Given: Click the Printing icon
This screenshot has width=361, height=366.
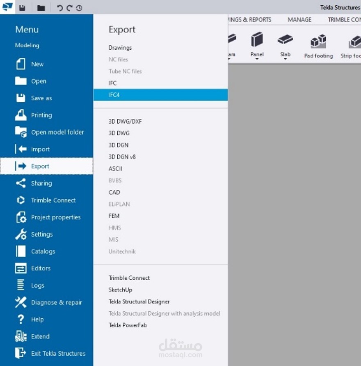Looking at the screenshot, I should coord(21,115).
